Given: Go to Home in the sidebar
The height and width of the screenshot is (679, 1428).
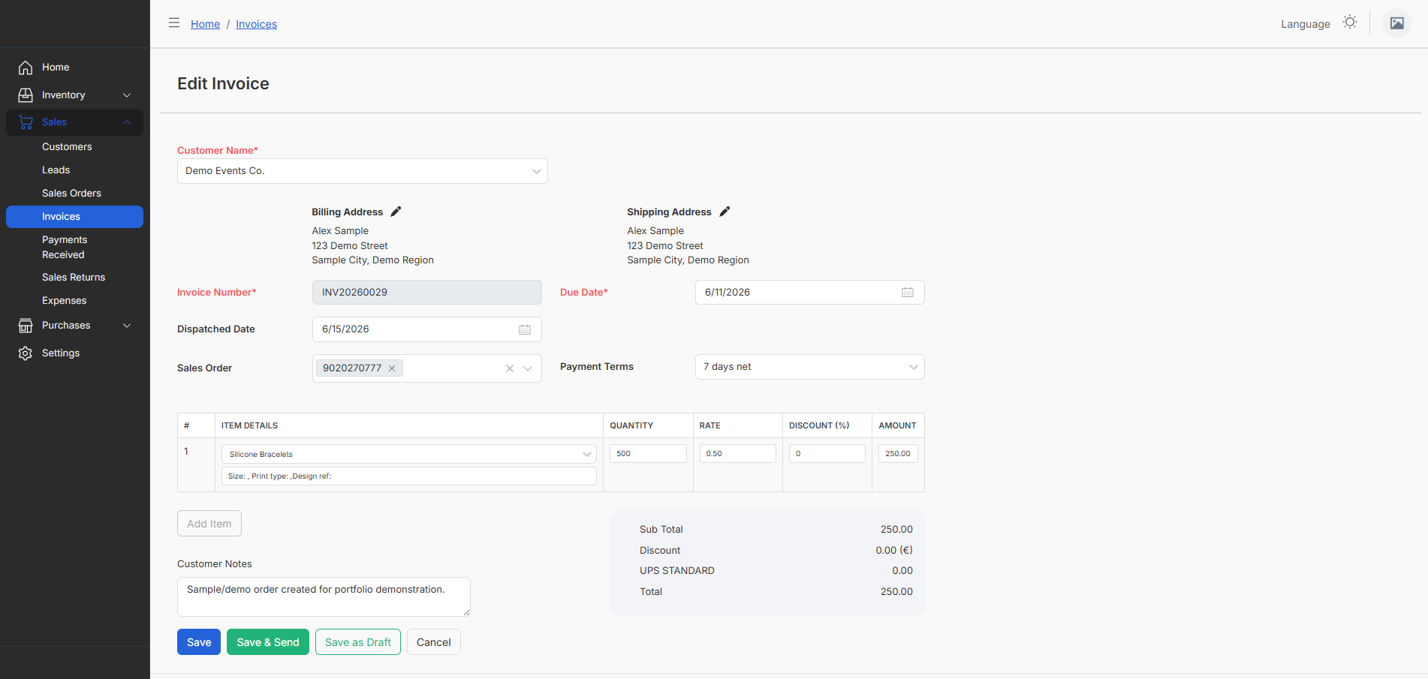Looking at the screenshot, I should point(56,68).
